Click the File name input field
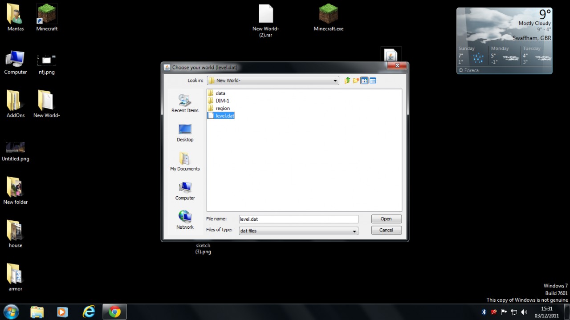Image resolution: width=570 pixels, height=320 pixels. click(x=298, y=219)
